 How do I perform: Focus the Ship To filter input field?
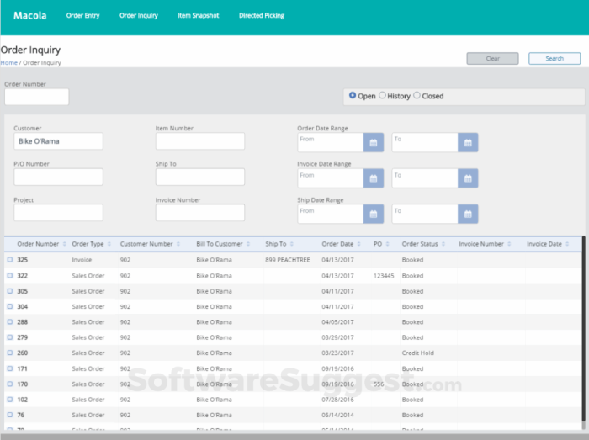[x=200, y=177]
